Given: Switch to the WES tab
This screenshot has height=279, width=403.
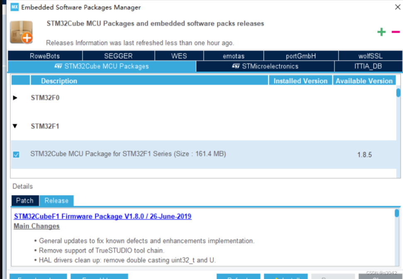Looking at the screenshot, I should [x=179, y=56].
